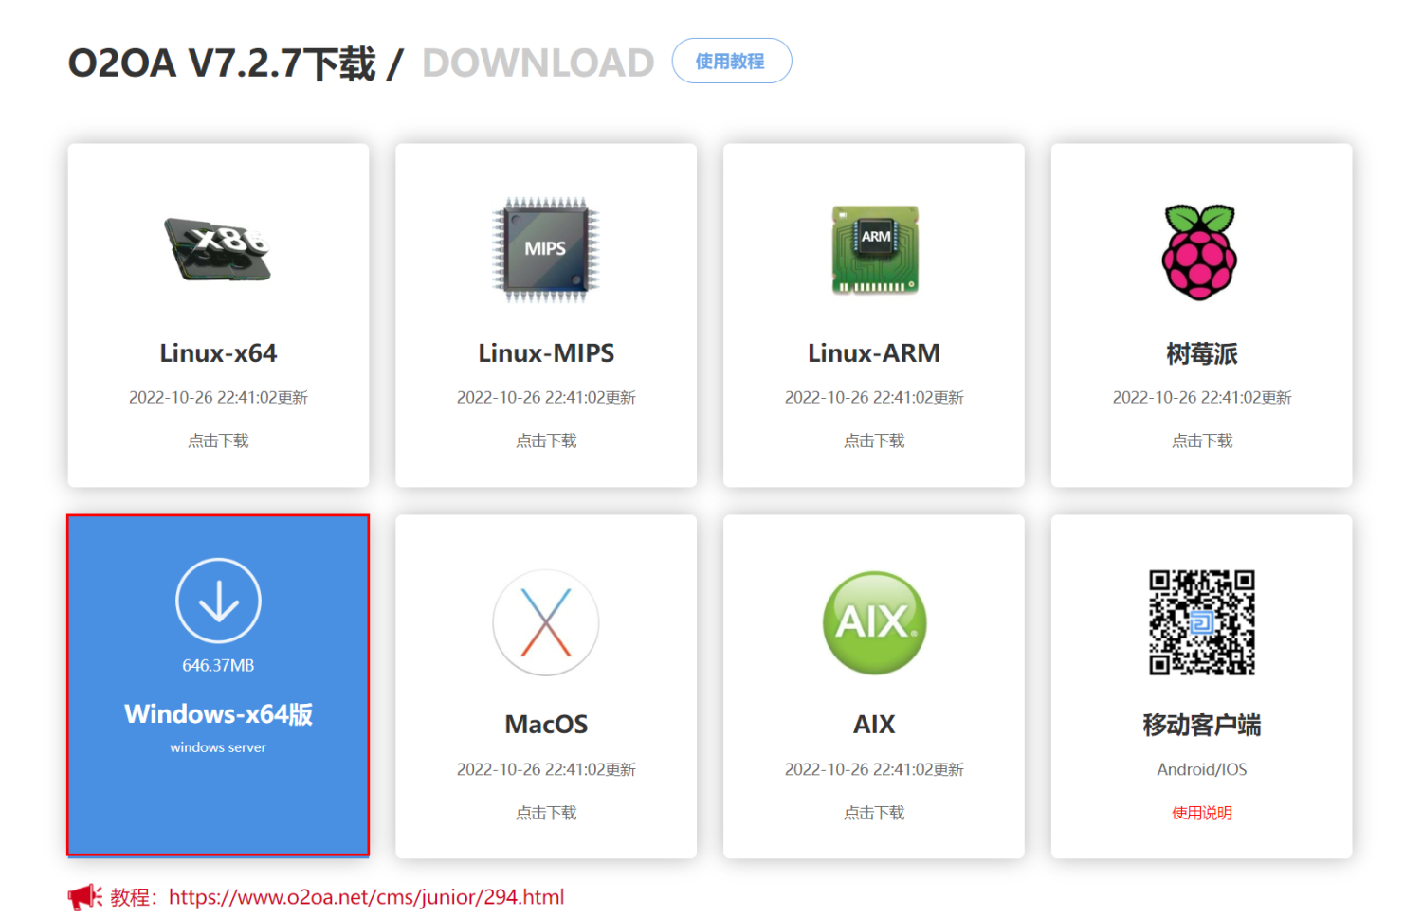Click the green AIX logo
Image resolution: width=1422 pixels, height=917 pixels.
click(x=874, y=622)
